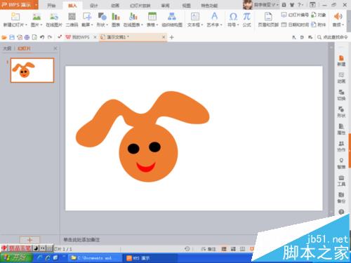Click the Save icon in quick toolbar
Screen dimensions: 351x263
(x=12, y=37)
